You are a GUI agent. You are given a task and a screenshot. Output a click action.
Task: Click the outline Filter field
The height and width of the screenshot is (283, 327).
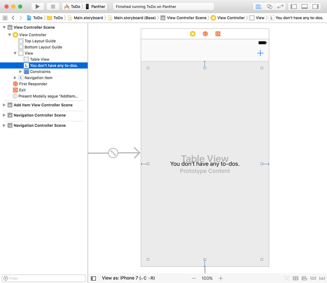[x=44, y=278]
